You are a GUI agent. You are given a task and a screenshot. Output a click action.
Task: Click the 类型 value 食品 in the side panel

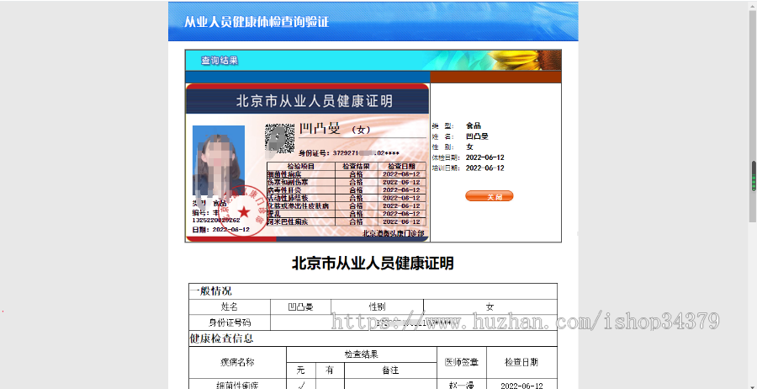point(473,125)
